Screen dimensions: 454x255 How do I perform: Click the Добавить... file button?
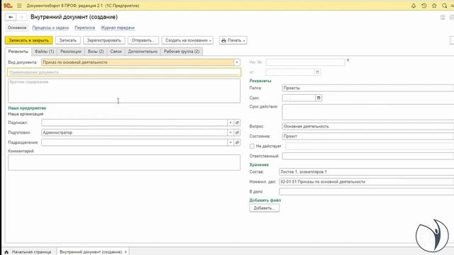(265, 208)
